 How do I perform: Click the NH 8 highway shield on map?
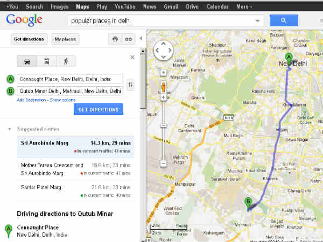tap(229, 117)
